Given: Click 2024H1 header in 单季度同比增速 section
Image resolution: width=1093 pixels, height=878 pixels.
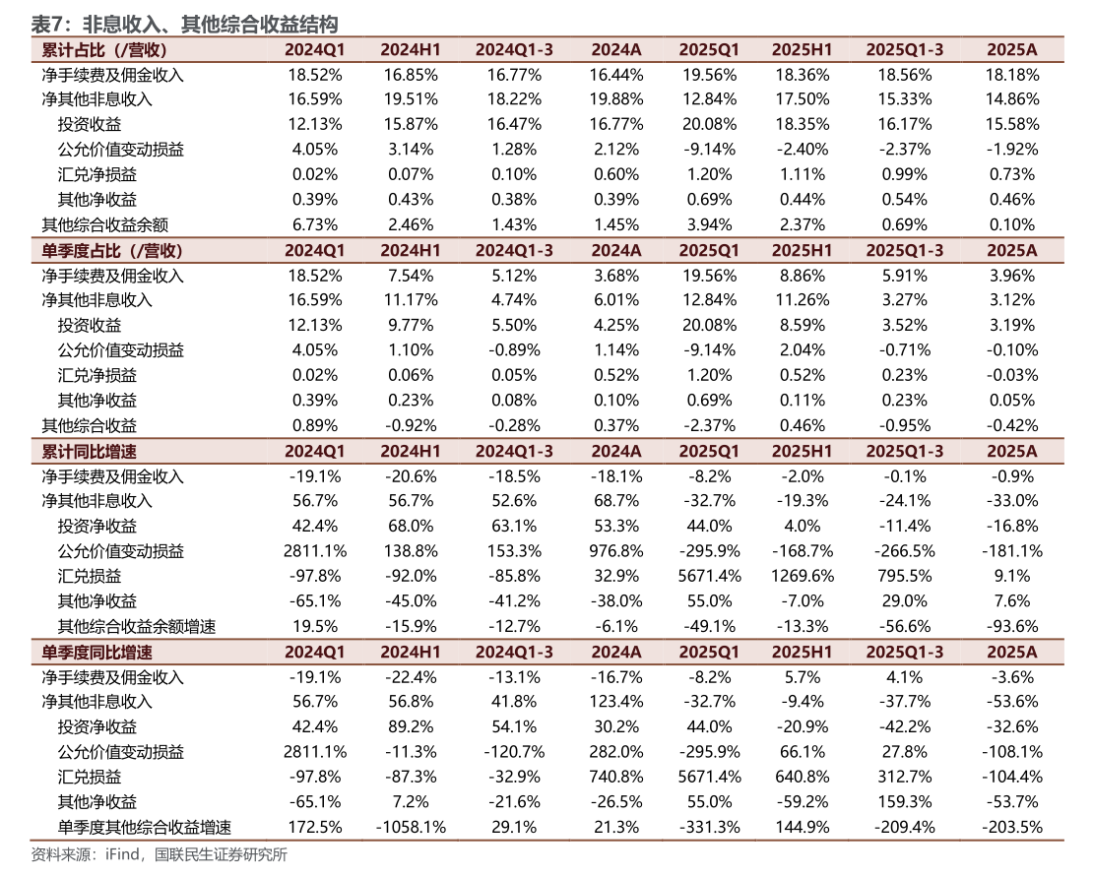Looking at the screenshot, I should [411, 653].
